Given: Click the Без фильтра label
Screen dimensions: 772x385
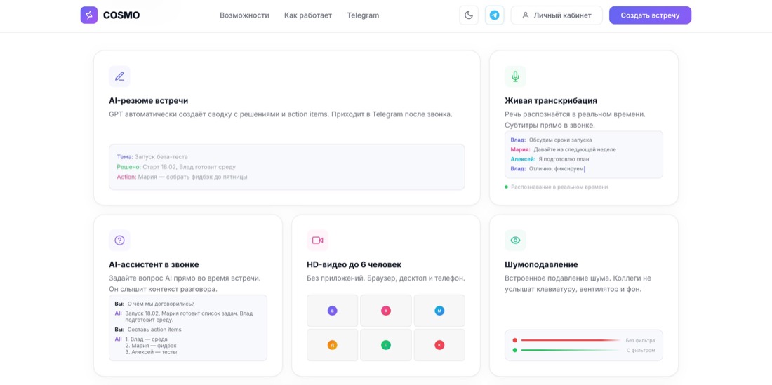Looking at the screenshot, I should [x=641, y=340].
